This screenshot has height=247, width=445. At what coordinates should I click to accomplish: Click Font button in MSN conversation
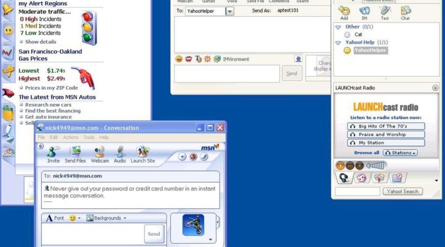coord(55,218)
